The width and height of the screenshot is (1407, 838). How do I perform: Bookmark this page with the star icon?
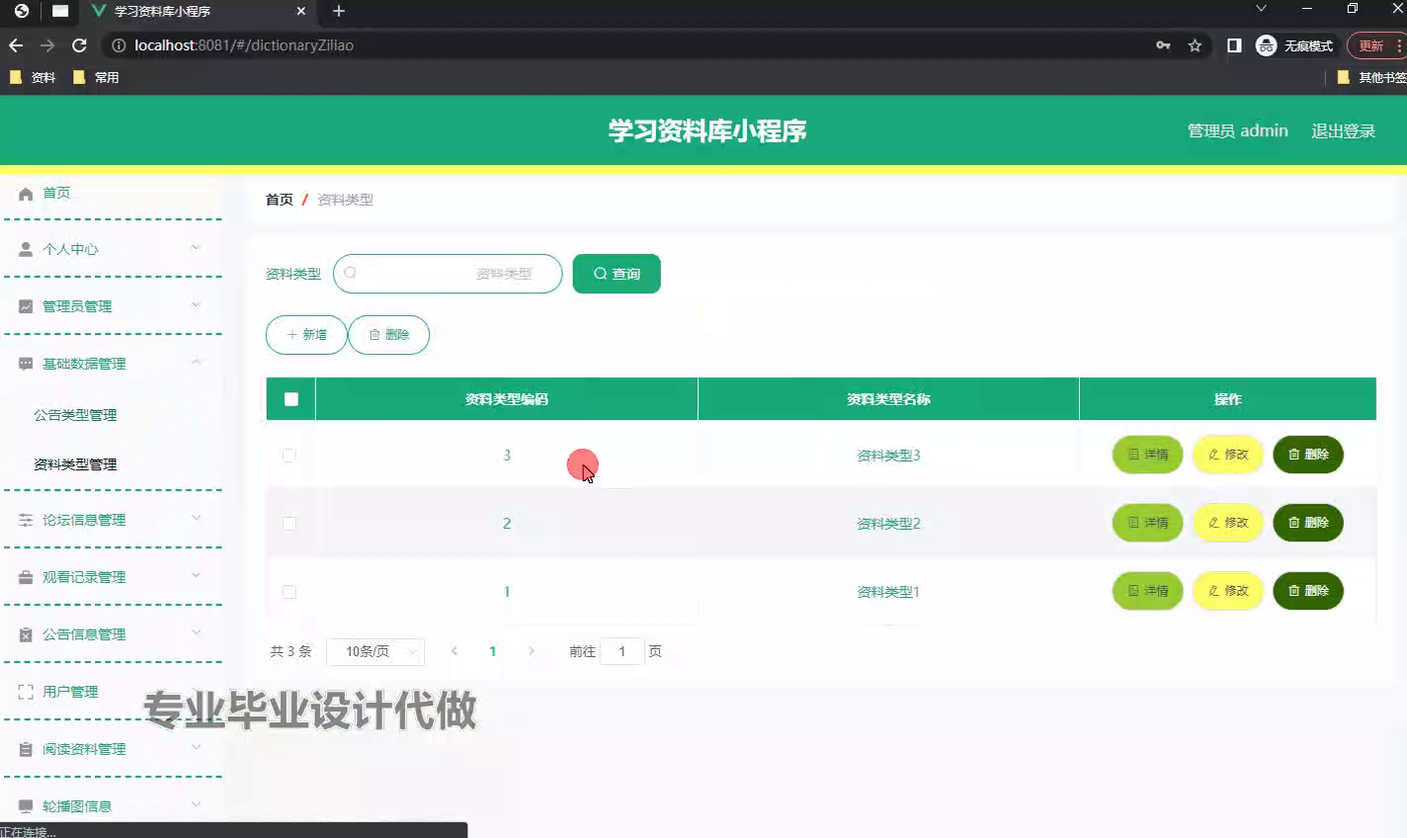point(1195,45)
